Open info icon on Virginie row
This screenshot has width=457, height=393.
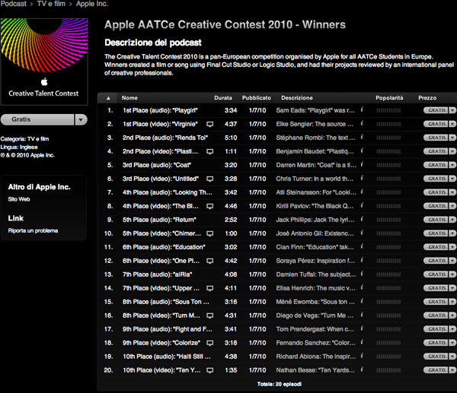click(x=362, y=123)
